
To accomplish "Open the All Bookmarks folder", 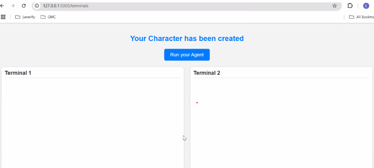I will pos(361,17).
